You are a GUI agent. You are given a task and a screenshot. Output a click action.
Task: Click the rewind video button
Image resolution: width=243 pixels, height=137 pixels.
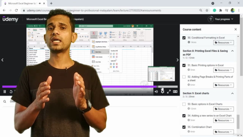point(11,92)
